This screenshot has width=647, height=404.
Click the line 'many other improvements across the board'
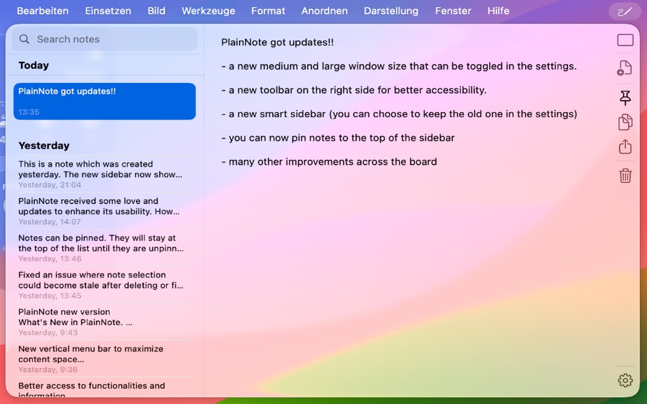(x=329, y=162)
